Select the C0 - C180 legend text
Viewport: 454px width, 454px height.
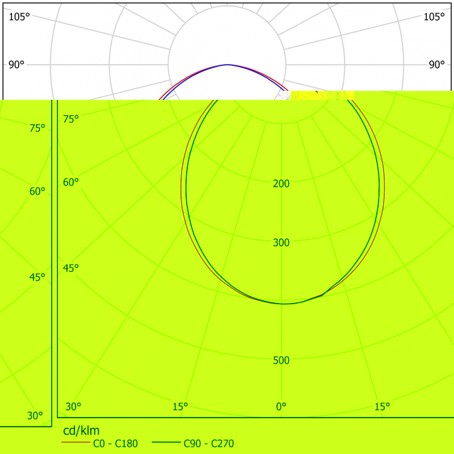115,444
